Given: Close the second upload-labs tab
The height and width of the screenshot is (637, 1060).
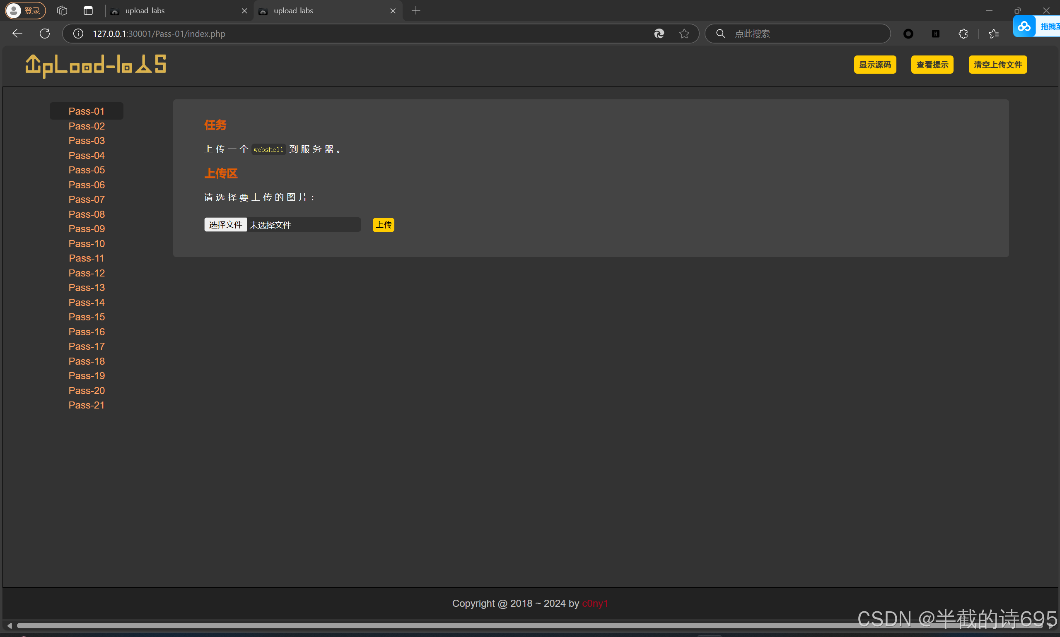Looking at the screenshot, I should pos(393,11).
